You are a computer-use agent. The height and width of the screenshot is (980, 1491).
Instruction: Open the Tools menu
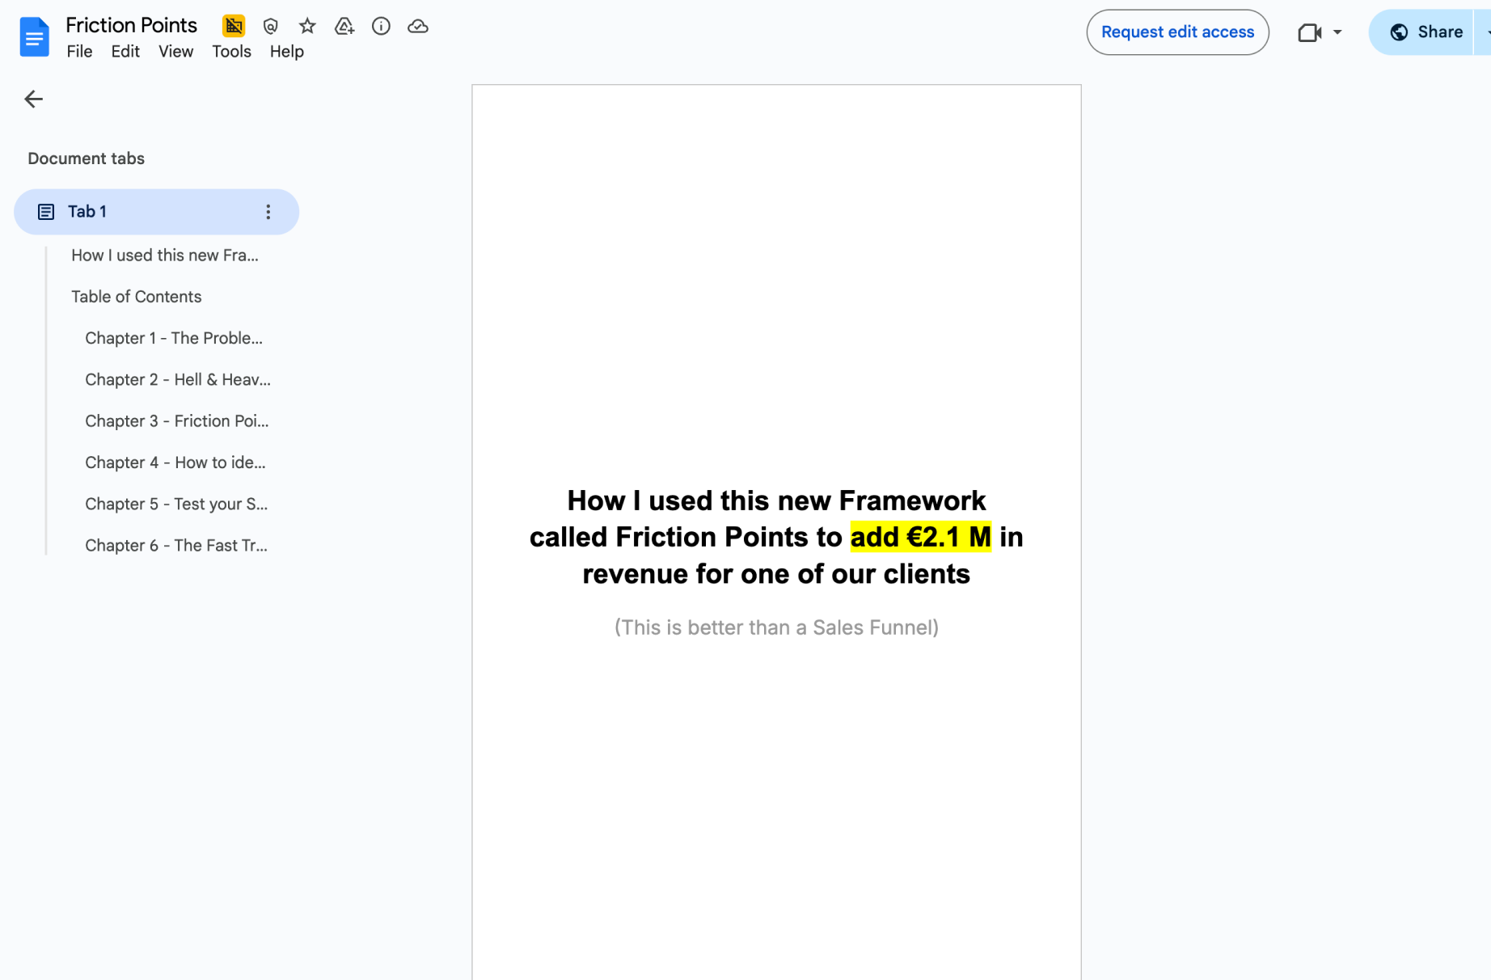231,52
